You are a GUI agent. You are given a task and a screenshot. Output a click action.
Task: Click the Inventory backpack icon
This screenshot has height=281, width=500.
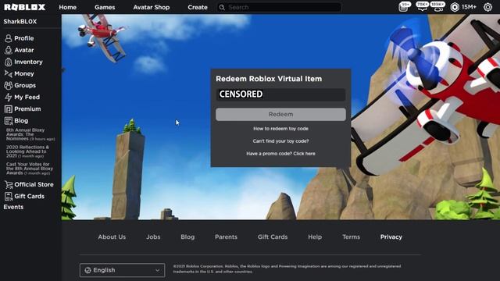tap(9, 62)
